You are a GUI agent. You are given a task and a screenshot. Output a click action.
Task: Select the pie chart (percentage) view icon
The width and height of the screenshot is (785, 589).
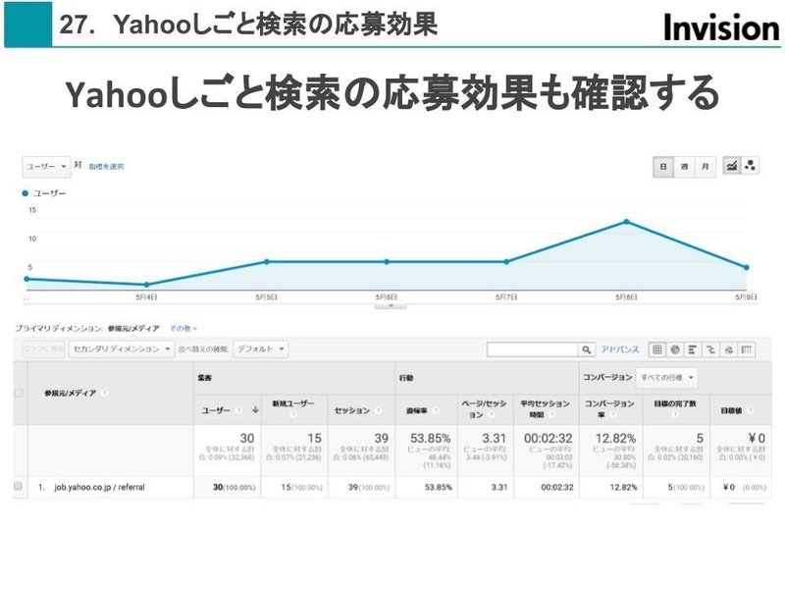(675, 349)
